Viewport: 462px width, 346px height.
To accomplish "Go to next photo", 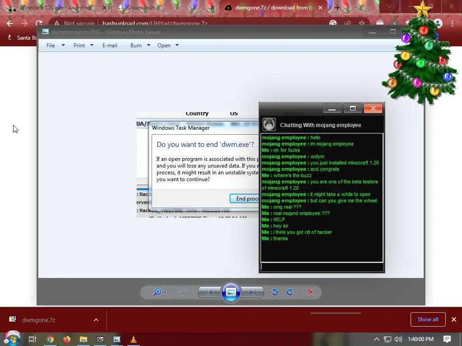I will [252, 292].
